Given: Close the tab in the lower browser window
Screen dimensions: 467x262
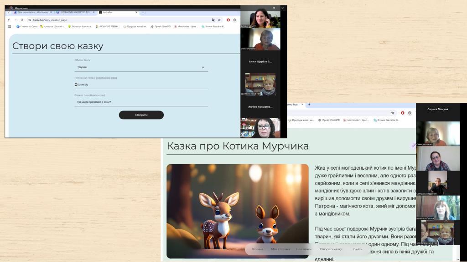Looking at the screenshot, I should pyautogui.click(x=302, y=105).
